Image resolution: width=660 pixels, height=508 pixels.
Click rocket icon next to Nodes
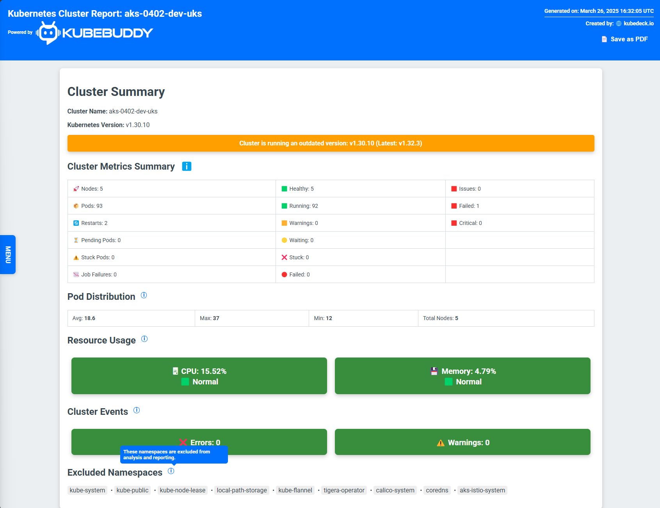76,189
